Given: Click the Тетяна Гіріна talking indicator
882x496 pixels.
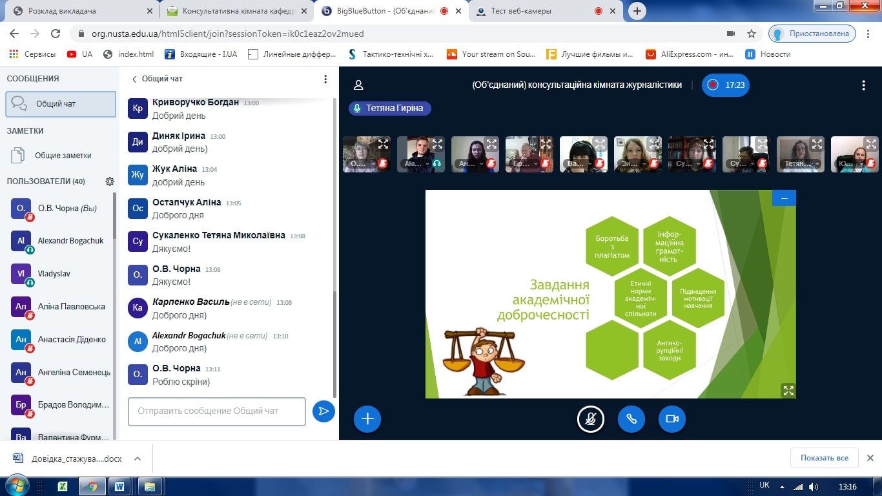Looking at the screenshot, I should pyautogui.click(x=390, y=108).
